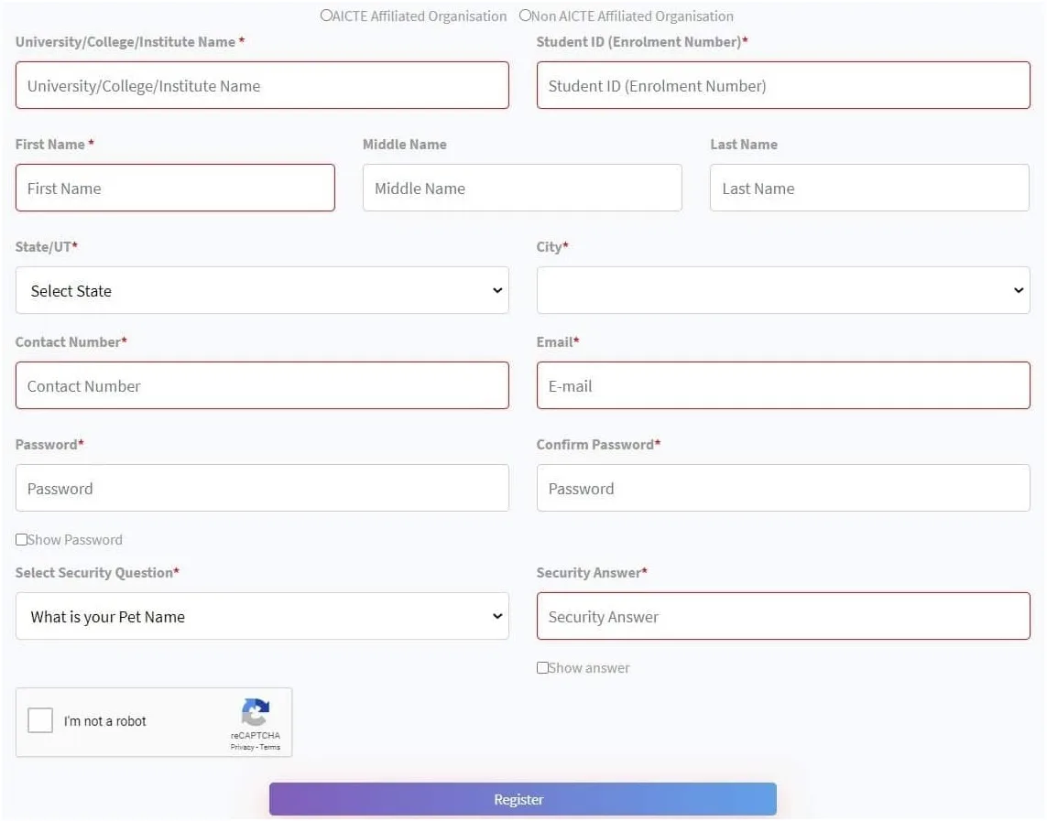Click the "Student ID (Enrolment Number)" label
This screenshot has height=821, width=1047.
(642, 42)
